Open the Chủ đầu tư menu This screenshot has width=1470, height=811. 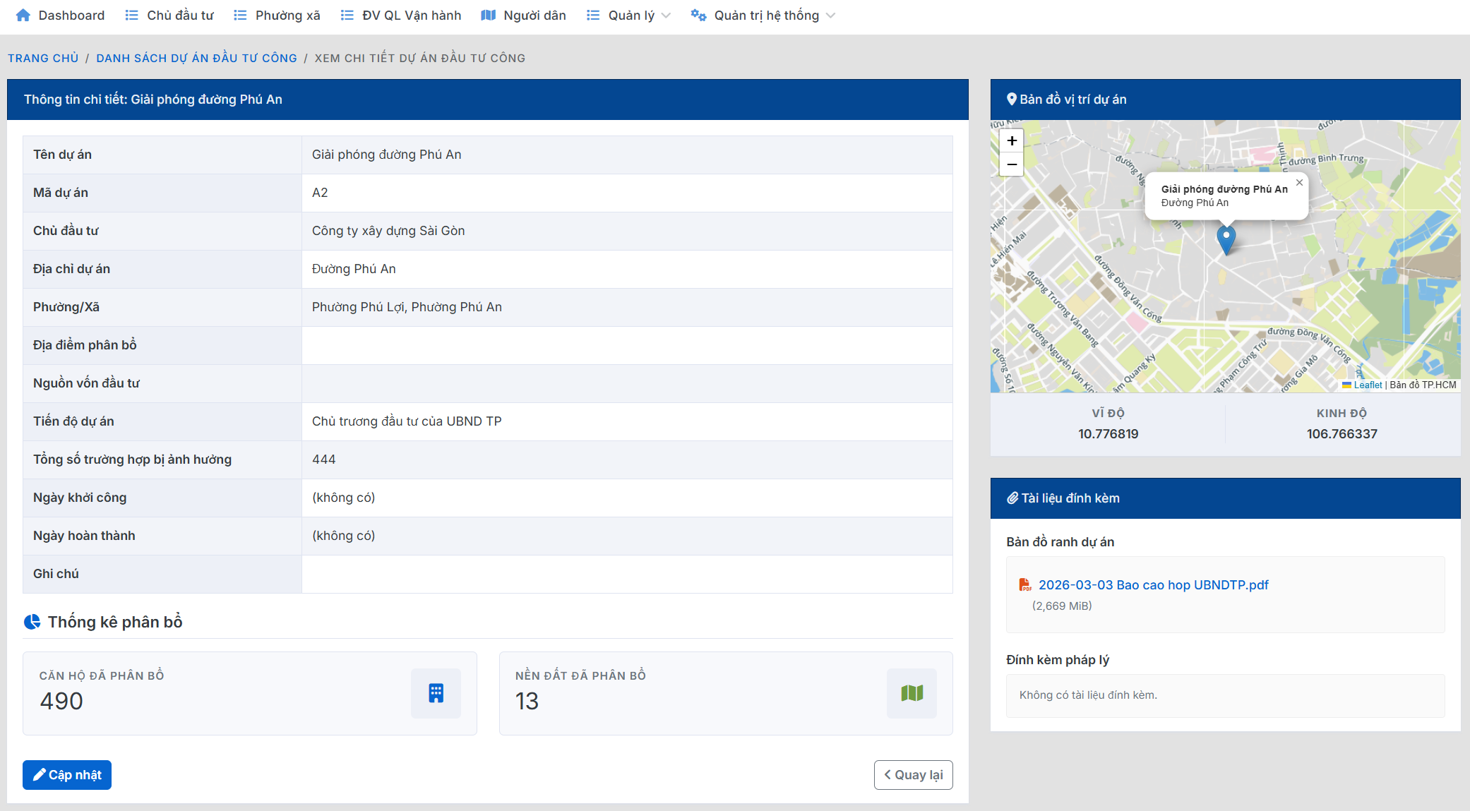pyautogui.click(x=169, y=16)
